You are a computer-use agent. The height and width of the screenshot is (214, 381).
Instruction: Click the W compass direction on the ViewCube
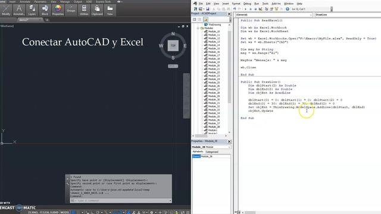pos(161,46)
